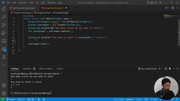Screen dimensions: 180x101
Task: Toggle the secondary side bar layout icon
Action: pyautogui.click(x=155, y=3)
